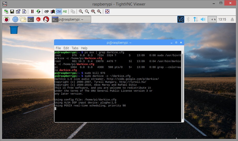The height and width of the screenshot is (141, 238).
Task: Click the Save session (floppy disk) icon
Action: click(x=12, y=12)
